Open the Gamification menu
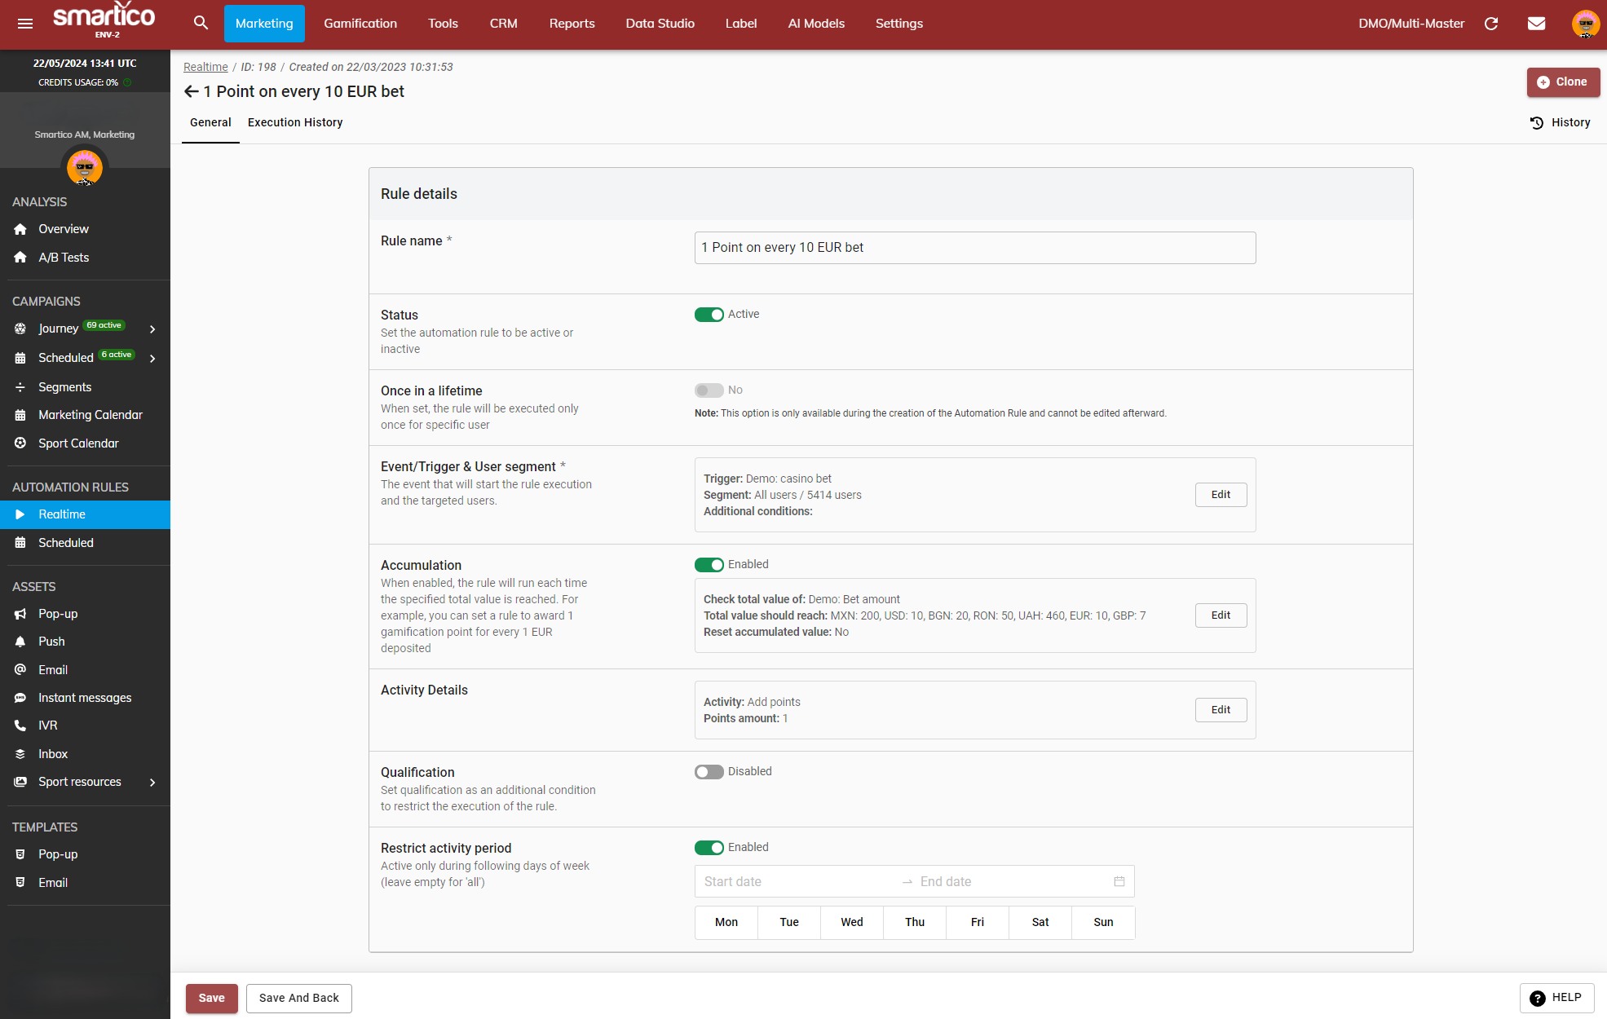The height and width of the screenshot is (1019, 1607). (x=360, y=24)
